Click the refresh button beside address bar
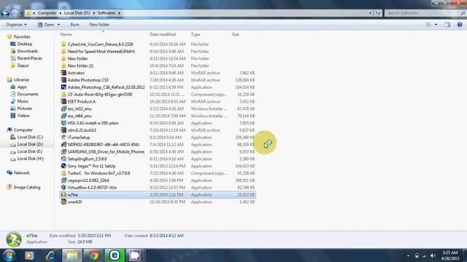The height and width of the screenshot is (262, 467). pos(378,13)
